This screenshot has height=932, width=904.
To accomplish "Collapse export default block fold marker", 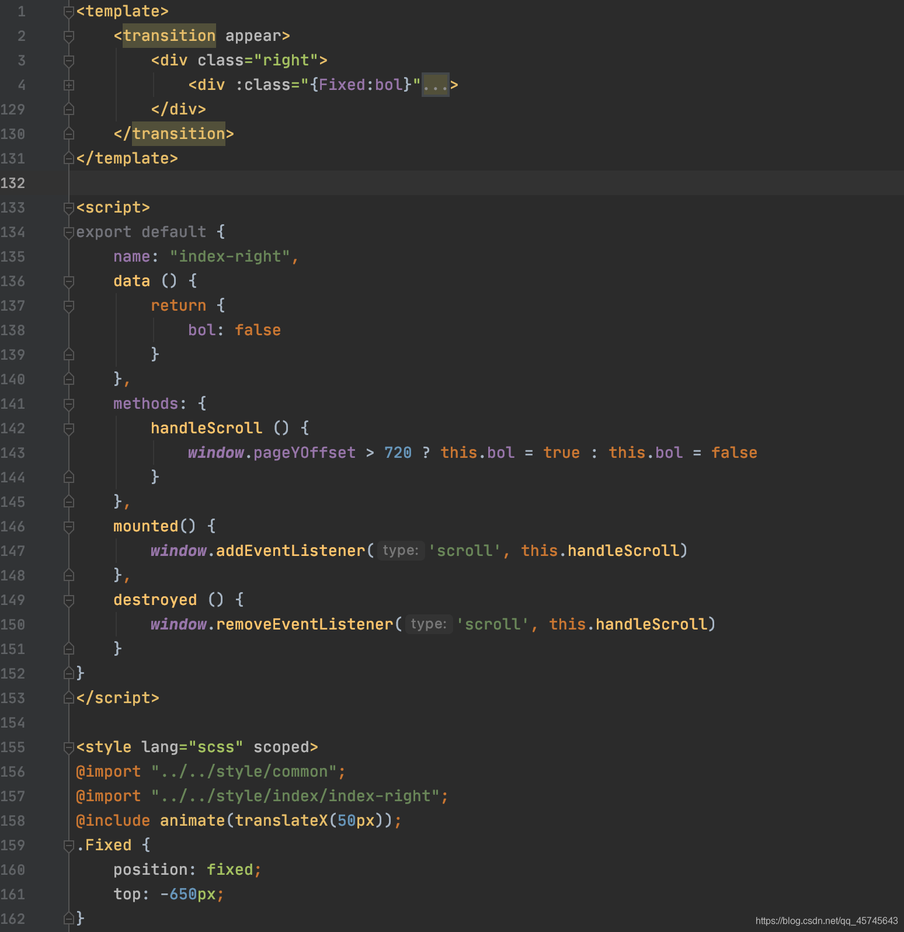I will tap(68, 232).
